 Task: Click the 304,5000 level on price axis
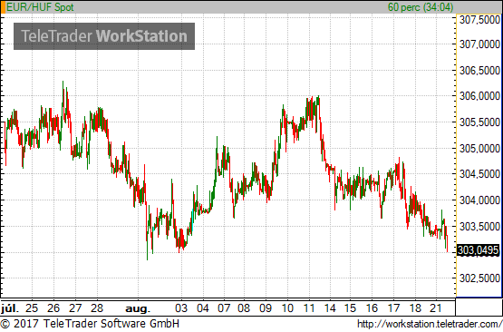(479, 174)
